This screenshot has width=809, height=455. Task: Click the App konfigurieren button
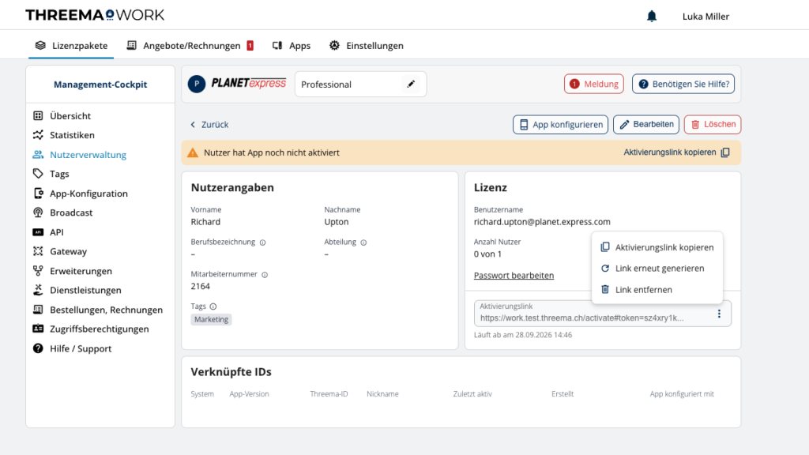pos(560,124)
